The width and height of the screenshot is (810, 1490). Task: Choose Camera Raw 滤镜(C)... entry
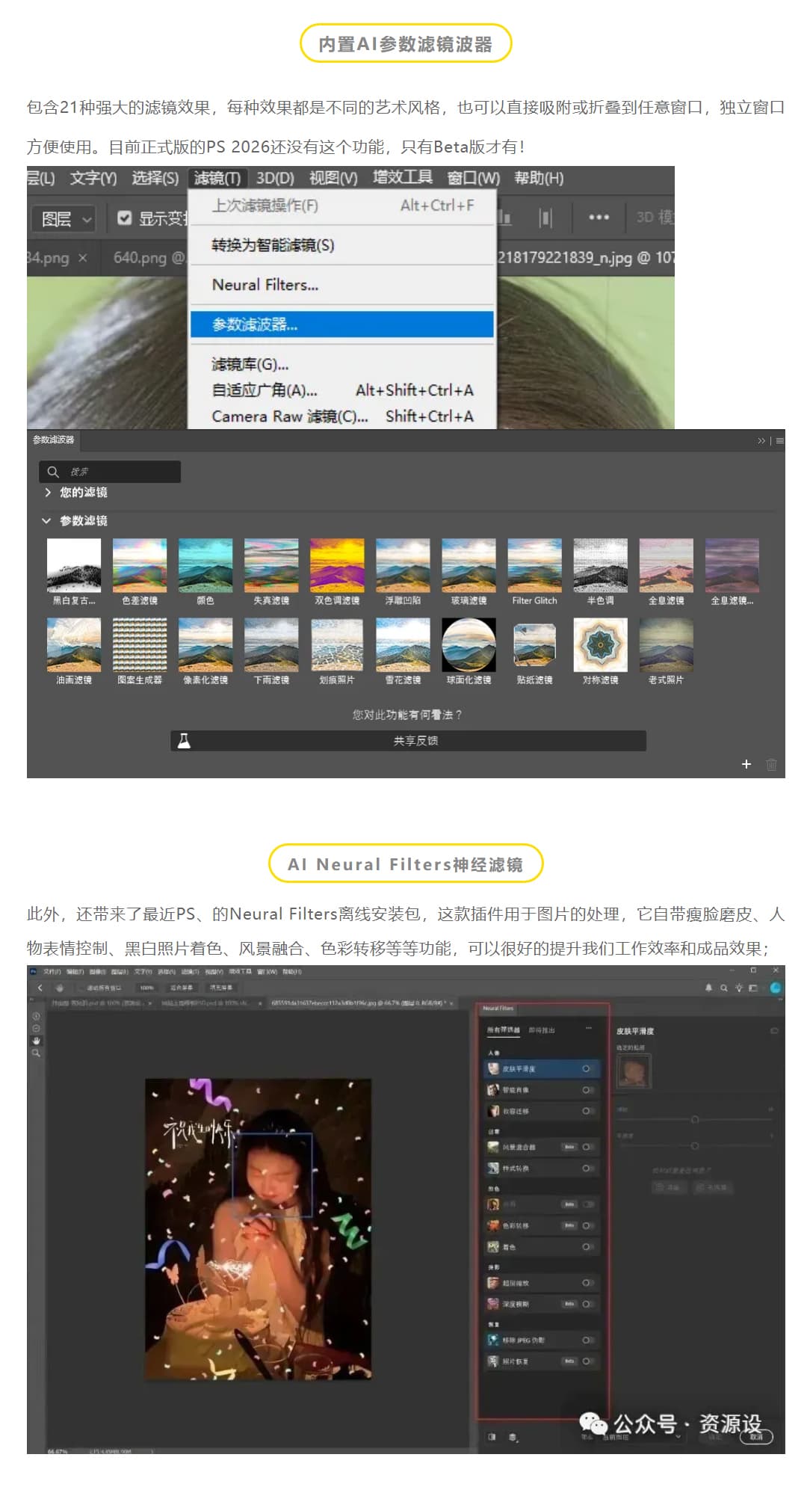coord(342,416)
